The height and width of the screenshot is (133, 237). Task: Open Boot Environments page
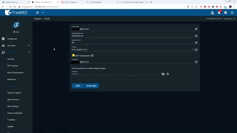pos(15,73)
